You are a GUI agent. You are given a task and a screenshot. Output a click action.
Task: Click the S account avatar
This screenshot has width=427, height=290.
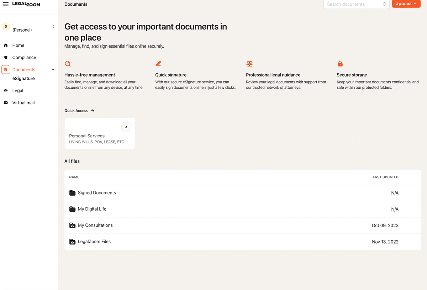(6, 27)
